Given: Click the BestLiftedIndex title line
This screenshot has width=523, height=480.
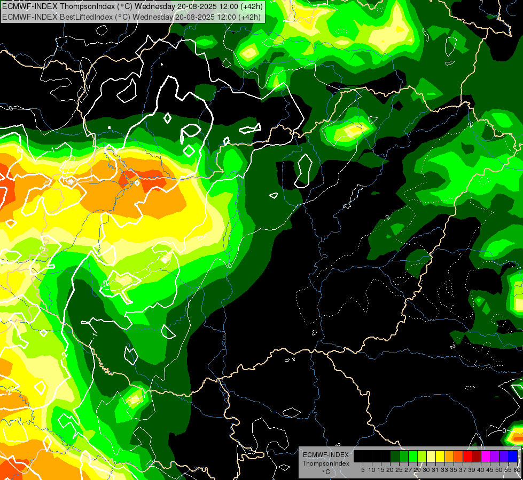Looking at the screenshot, I should [131, 17].
